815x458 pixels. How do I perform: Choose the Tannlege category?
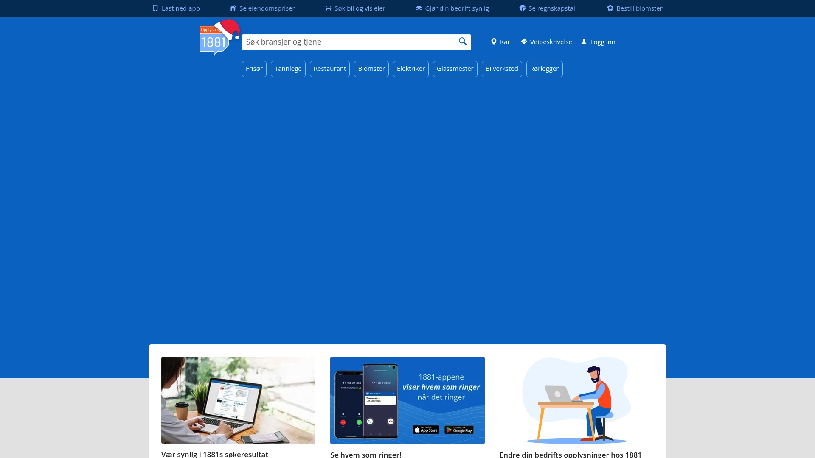tap(288, 69)
